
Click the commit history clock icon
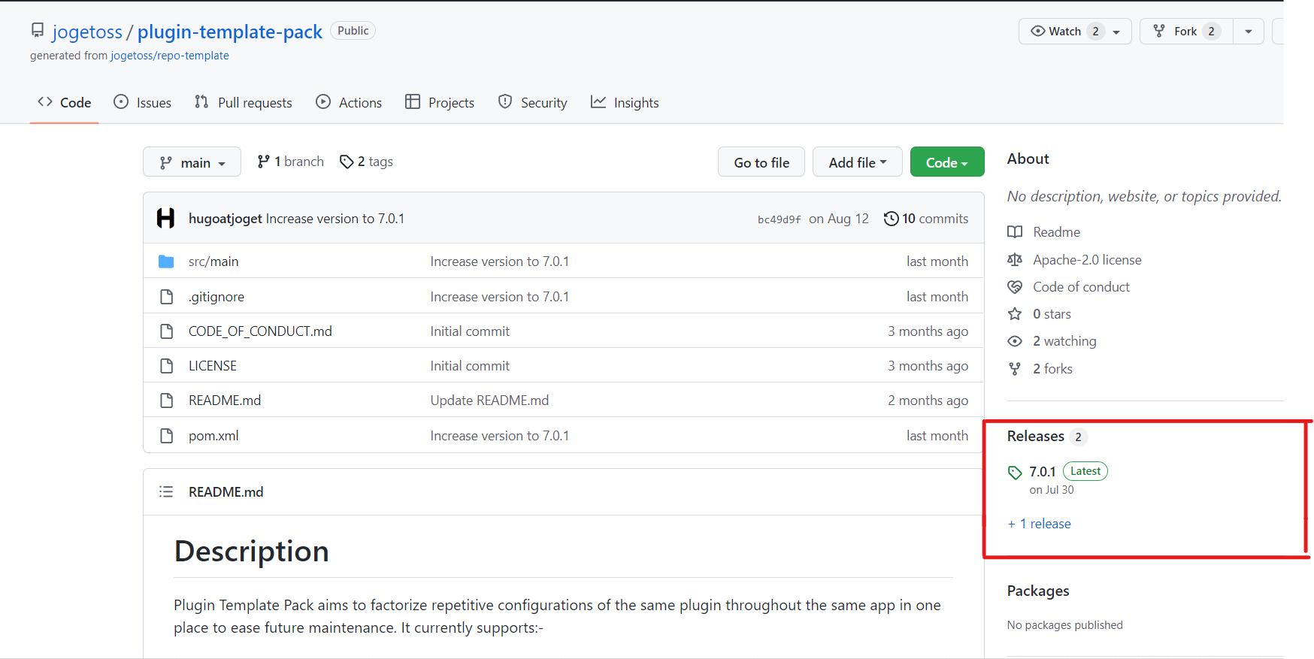891,219
